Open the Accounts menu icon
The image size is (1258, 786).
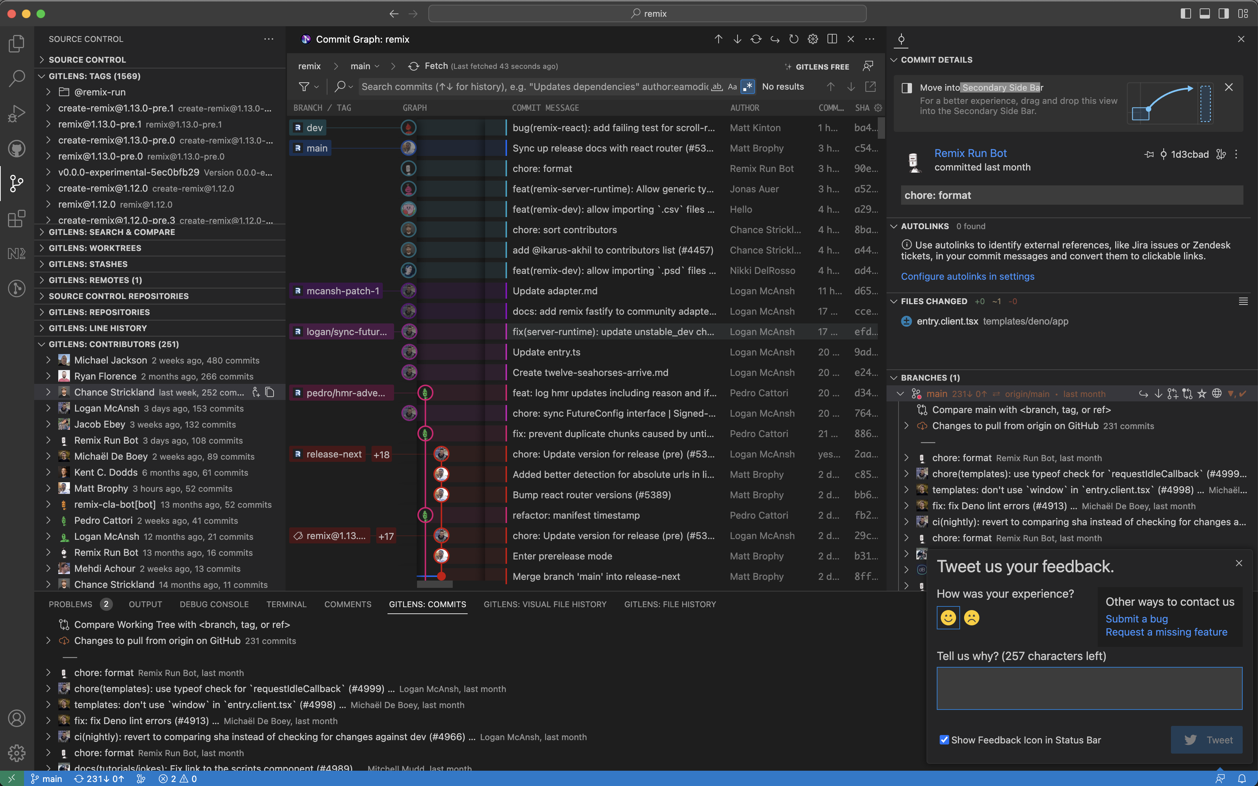(x=17, y=718)
